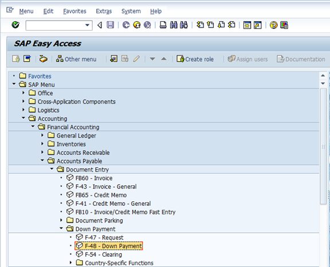Viewport: 330px width, 267px height.
Task: Expand the Country-Specific Functions folder
Action: [70, 262]
